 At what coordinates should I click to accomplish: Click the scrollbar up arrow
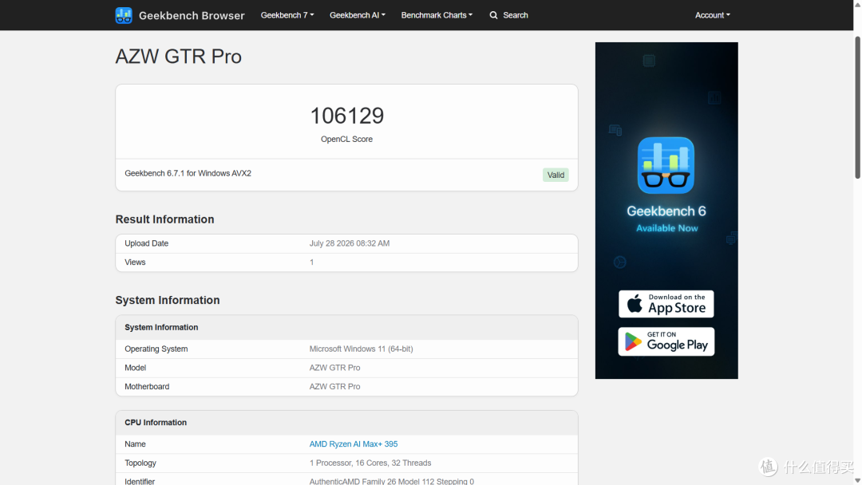[857, 4]
